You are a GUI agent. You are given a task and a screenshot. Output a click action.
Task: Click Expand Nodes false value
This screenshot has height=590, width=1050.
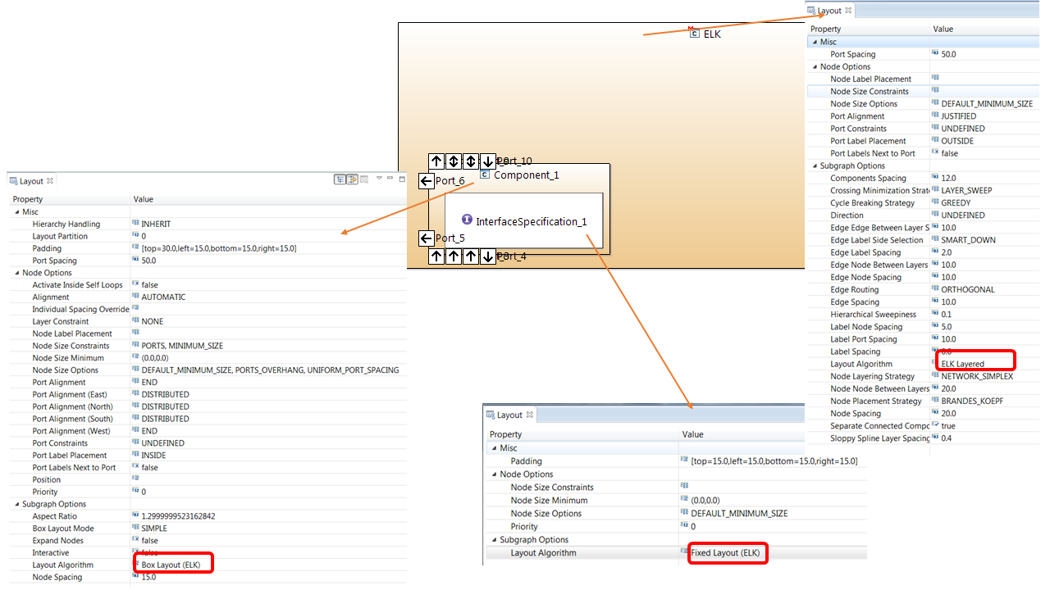(x=150, y=541)
